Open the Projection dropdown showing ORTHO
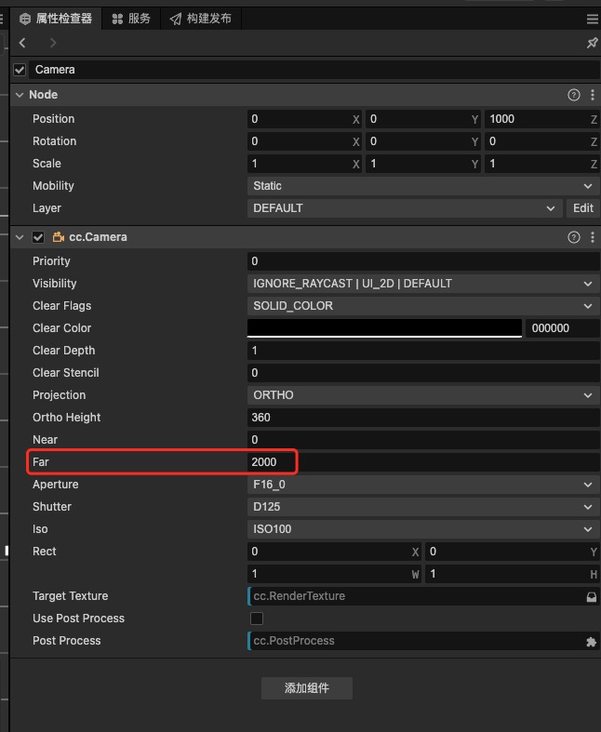The height and width of the screenshot is (732, 601). tap(423, 395)
